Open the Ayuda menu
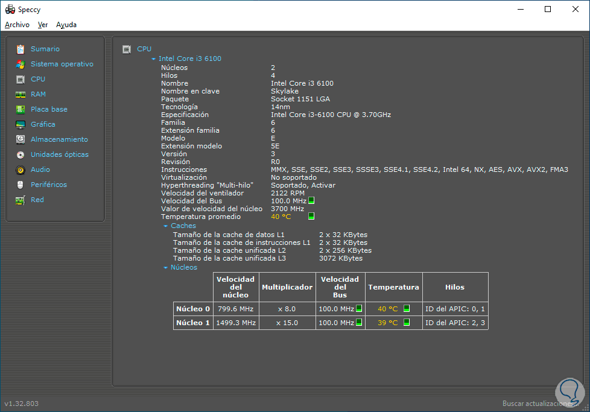 click(x=66, y=25)
